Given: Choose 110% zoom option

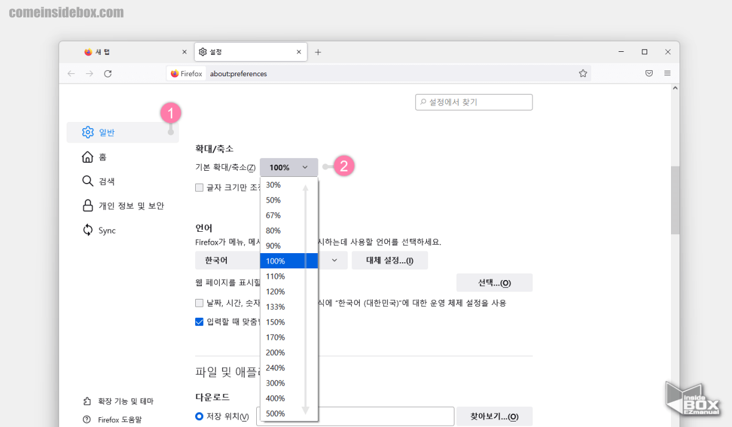Looking at the screenshot, I should point(289,276).
